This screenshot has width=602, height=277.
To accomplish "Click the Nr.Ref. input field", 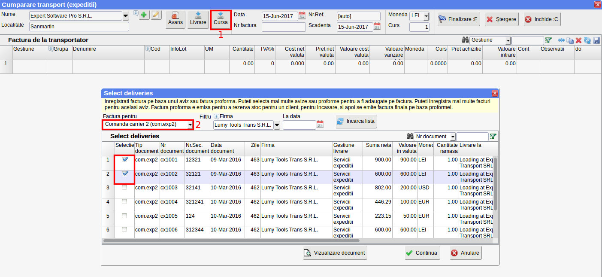I will point(359,16).
